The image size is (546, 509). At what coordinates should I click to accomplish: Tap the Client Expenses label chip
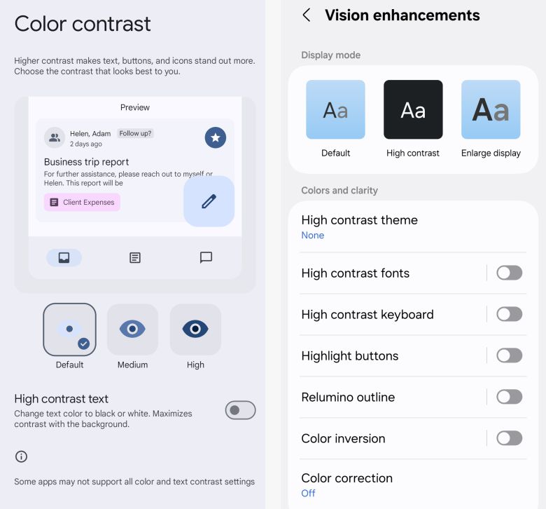[83, 202]
